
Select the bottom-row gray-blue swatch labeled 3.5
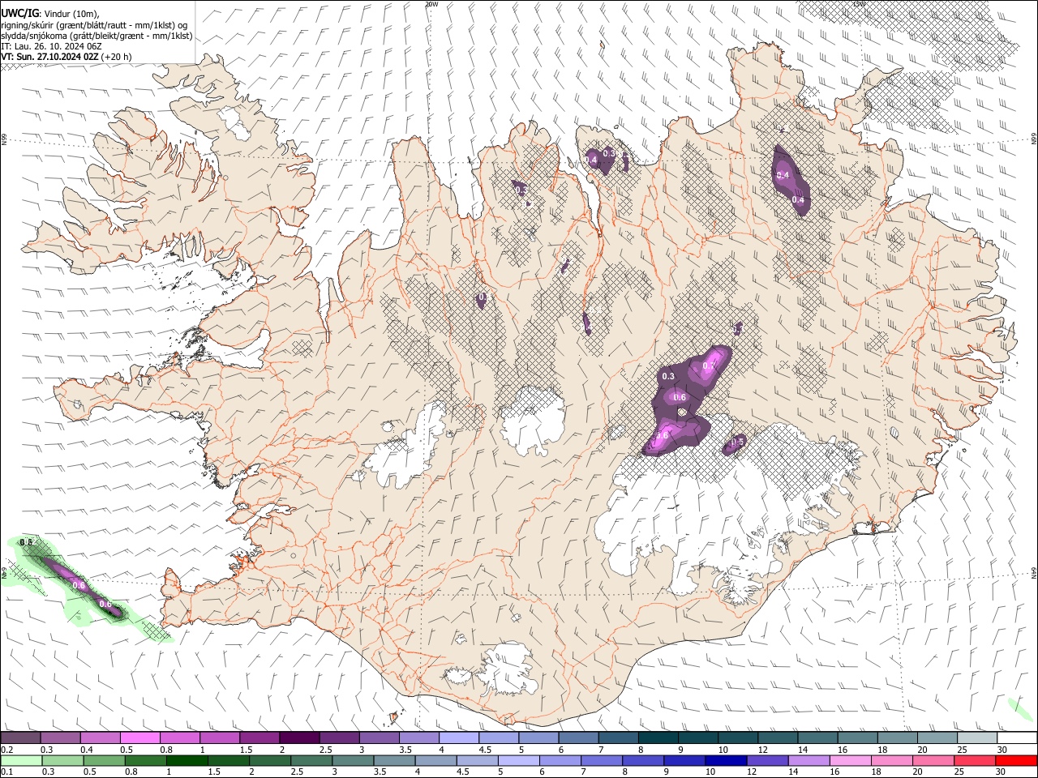[393, 760]
